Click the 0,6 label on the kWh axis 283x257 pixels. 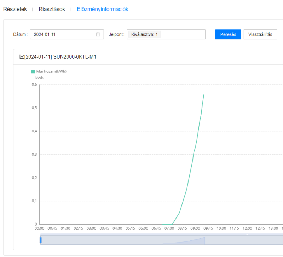click(x=34, y=85)
